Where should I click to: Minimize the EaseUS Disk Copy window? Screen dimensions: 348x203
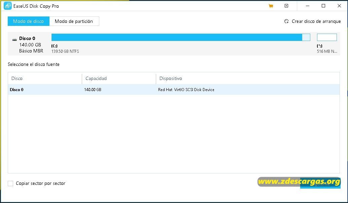(307, 6)
